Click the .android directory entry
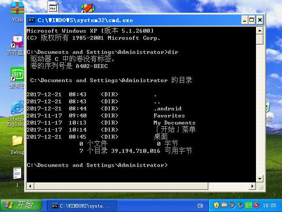The width and height of the screenshot is (282, 212). pyautogui.click(x=167, y=109)
